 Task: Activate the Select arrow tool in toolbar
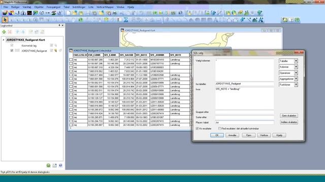(5, 20)
